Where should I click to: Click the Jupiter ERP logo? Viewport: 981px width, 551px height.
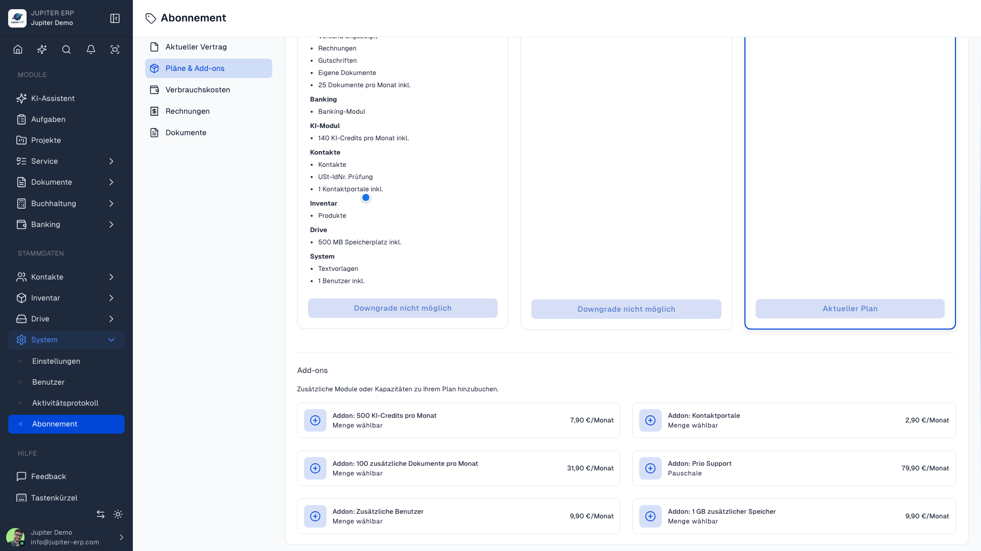17,18
